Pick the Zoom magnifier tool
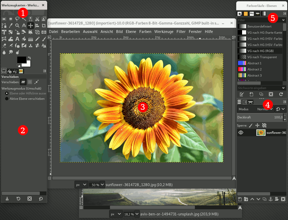 (17, 25)
